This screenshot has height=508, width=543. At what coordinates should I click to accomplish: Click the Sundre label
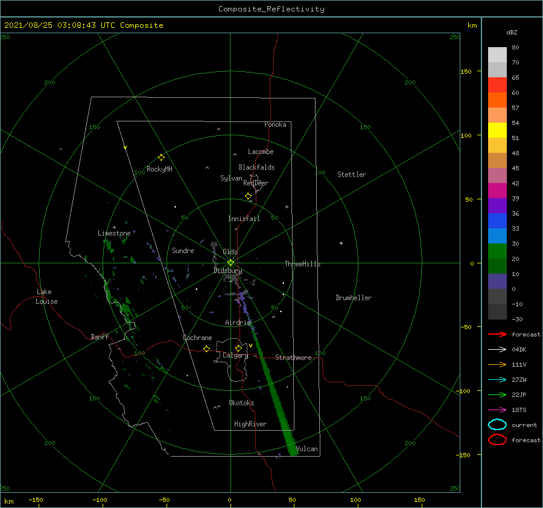pos(183,251)
